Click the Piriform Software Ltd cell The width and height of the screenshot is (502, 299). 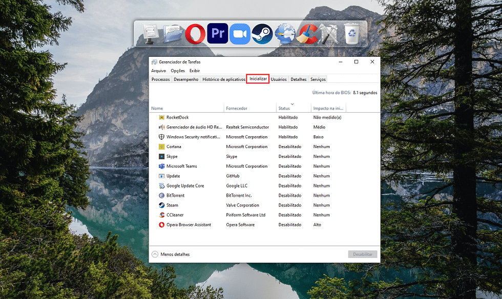click(x=245, y=215)
